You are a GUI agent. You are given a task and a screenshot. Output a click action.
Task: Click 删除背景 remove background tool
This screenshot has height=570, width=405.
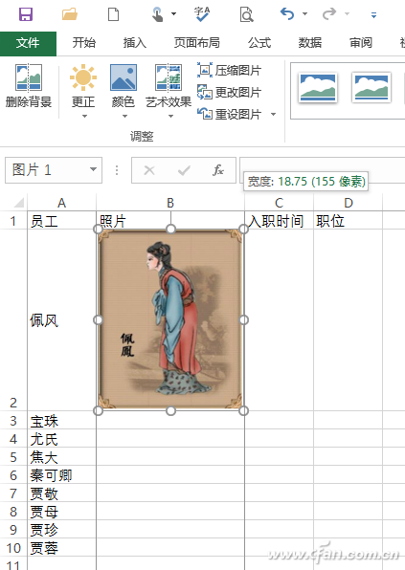29,86
